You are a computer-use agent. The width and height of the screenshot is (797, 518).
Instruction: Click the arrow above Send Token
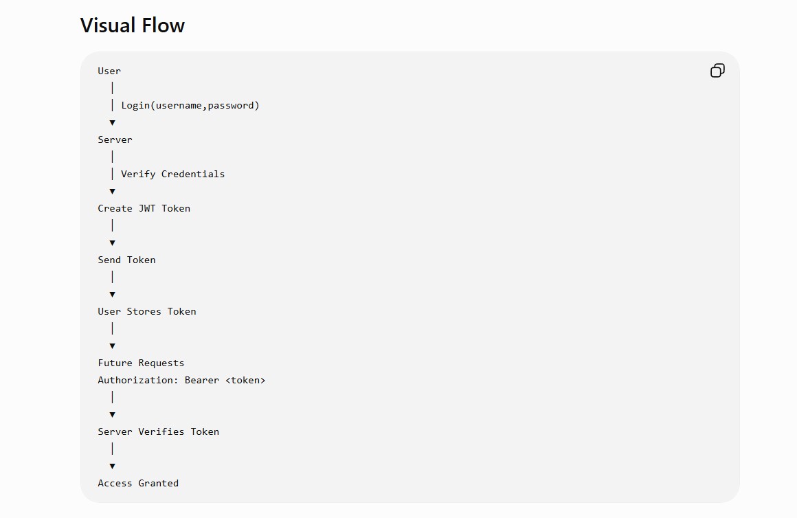(112, 243)
